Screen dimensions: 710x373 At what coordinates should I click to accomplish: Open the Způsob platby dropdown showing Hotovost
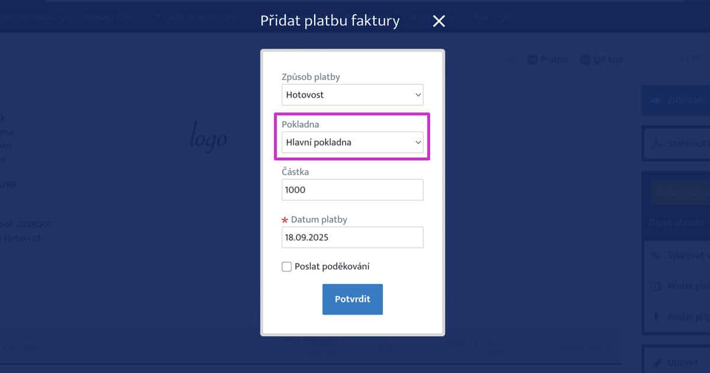(353, 95)
